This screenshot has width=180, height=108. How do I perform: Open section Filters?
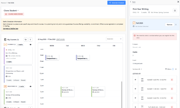tap(168, 69)
